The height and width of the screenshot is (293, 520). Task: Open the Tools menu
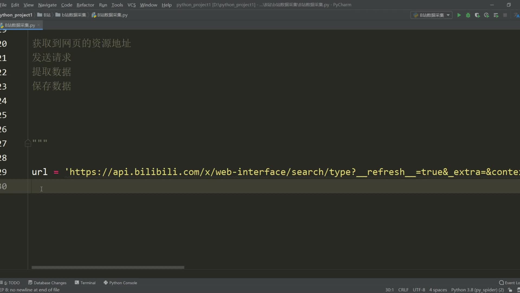tap(117, 5)
